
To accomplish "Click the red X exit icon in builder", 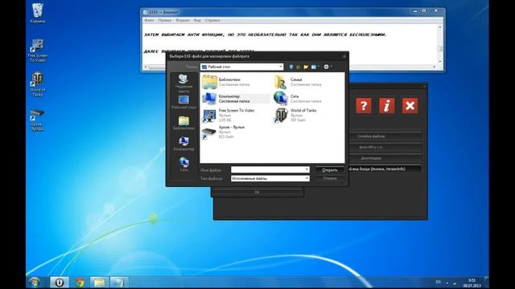I will coord(410,105).
